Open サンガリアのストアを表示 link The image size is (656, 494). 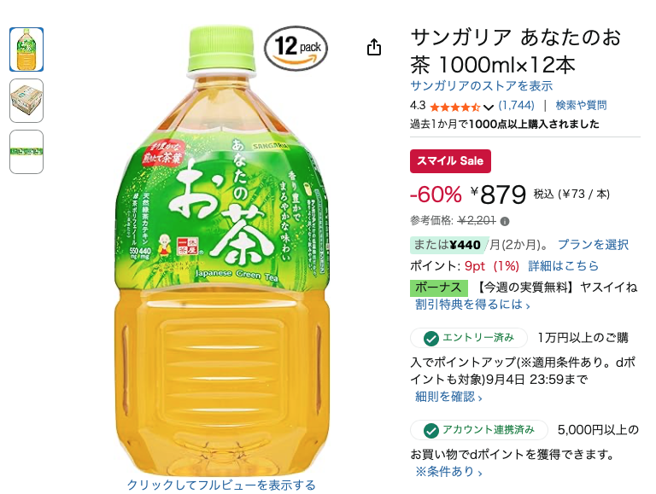pyautogui.click(x=481, y=86)
